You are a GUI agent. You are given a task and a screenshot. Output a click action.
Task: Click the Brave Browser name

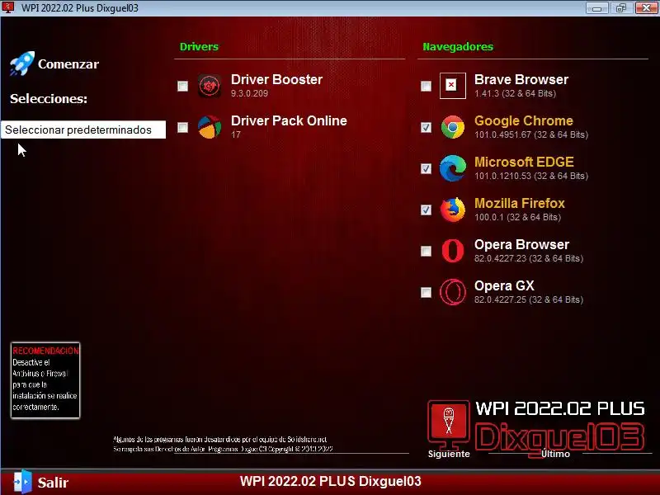click(x=521, y=79)
